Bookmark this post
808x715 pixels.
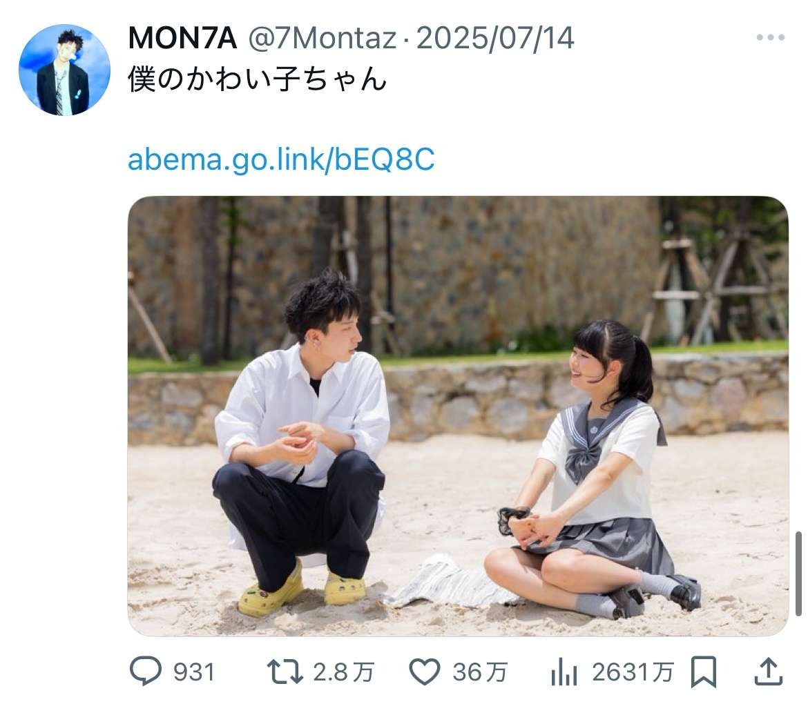click(704, 672)
